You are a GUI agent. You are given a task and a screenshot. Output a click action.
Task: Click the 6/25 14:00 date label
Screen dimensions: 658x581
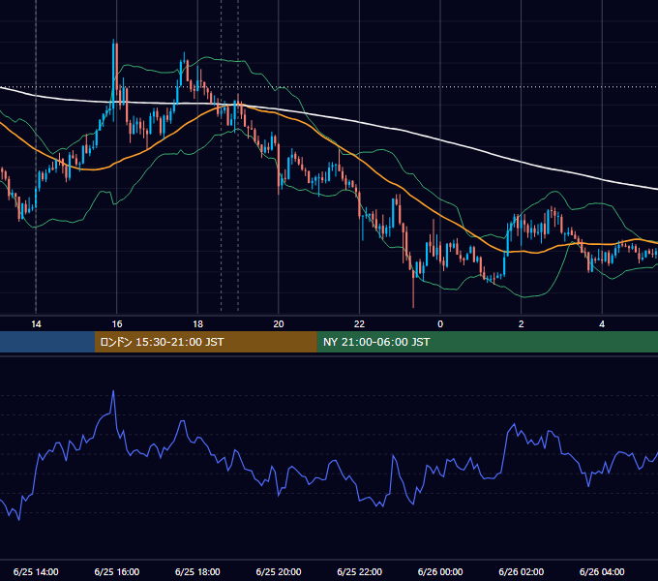[x=36, y=571]
